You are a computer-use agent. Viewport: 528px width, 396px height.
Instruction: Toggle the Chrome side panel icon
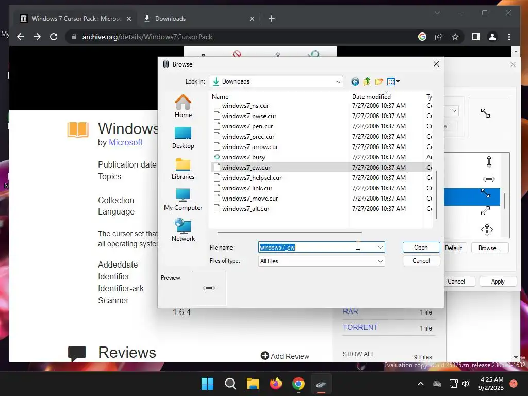click(476, 37)
